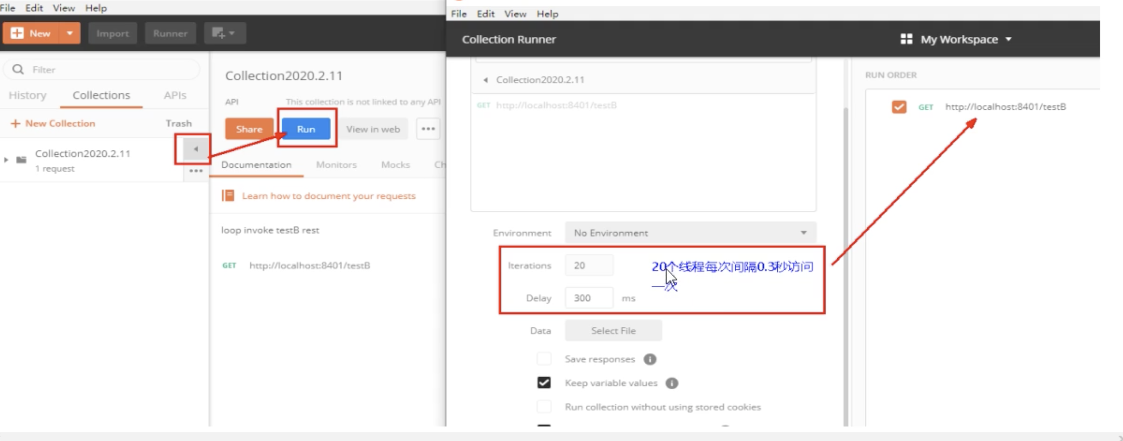1123x441 pixels.
Task: Click the Import icon button
Action: point(112,33)
